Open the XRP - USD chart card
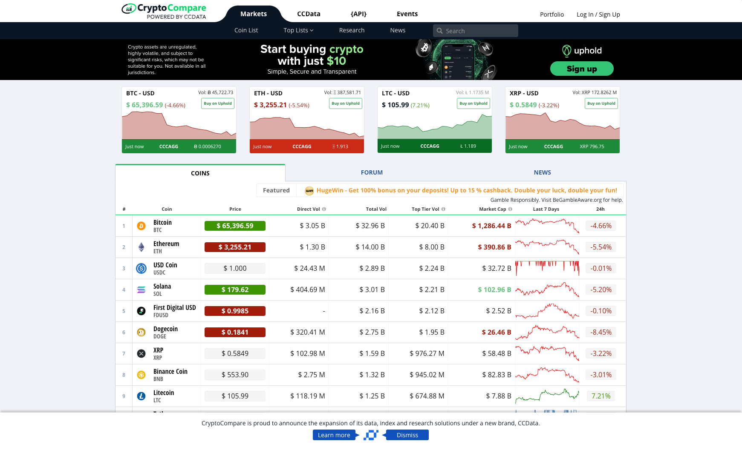The width and height of the screenshot is (742, 450). click(563, 120)
